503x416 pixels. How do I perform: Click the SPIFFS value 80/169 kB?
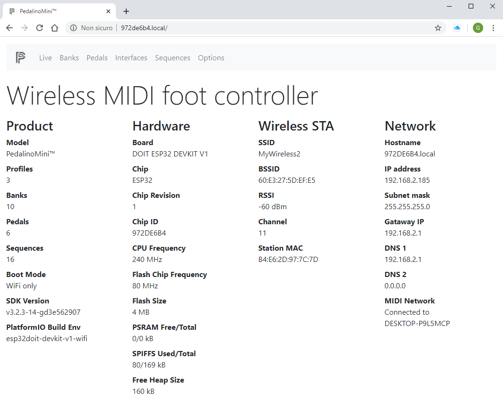coord(149,365)
